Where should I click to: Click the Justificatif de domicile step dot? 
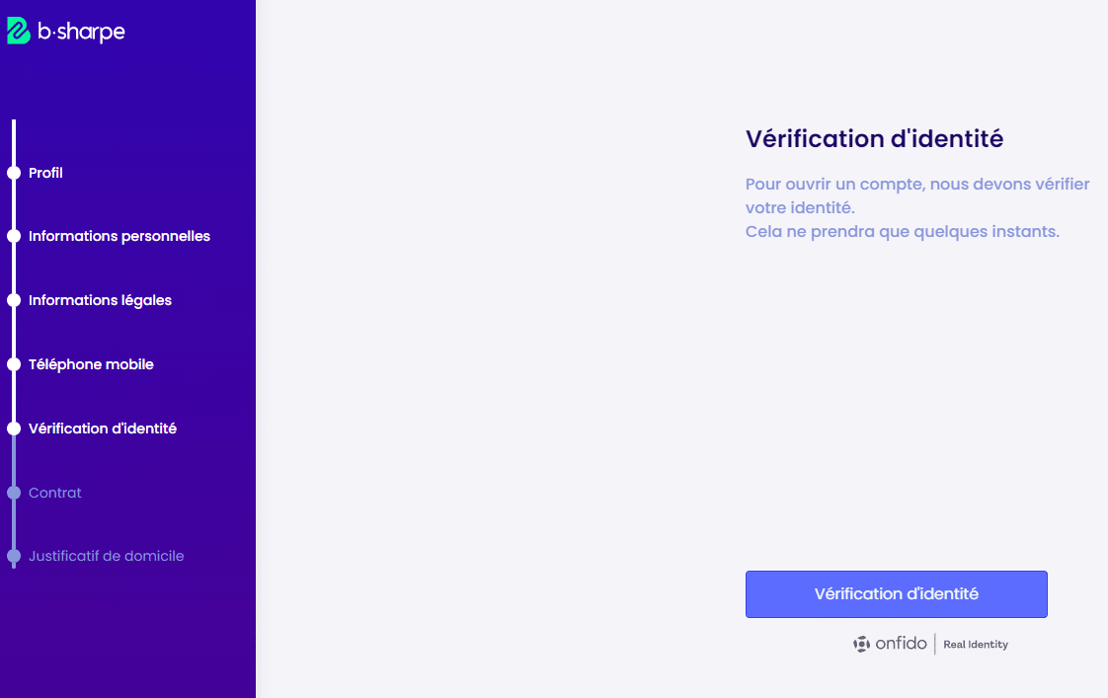14,556
